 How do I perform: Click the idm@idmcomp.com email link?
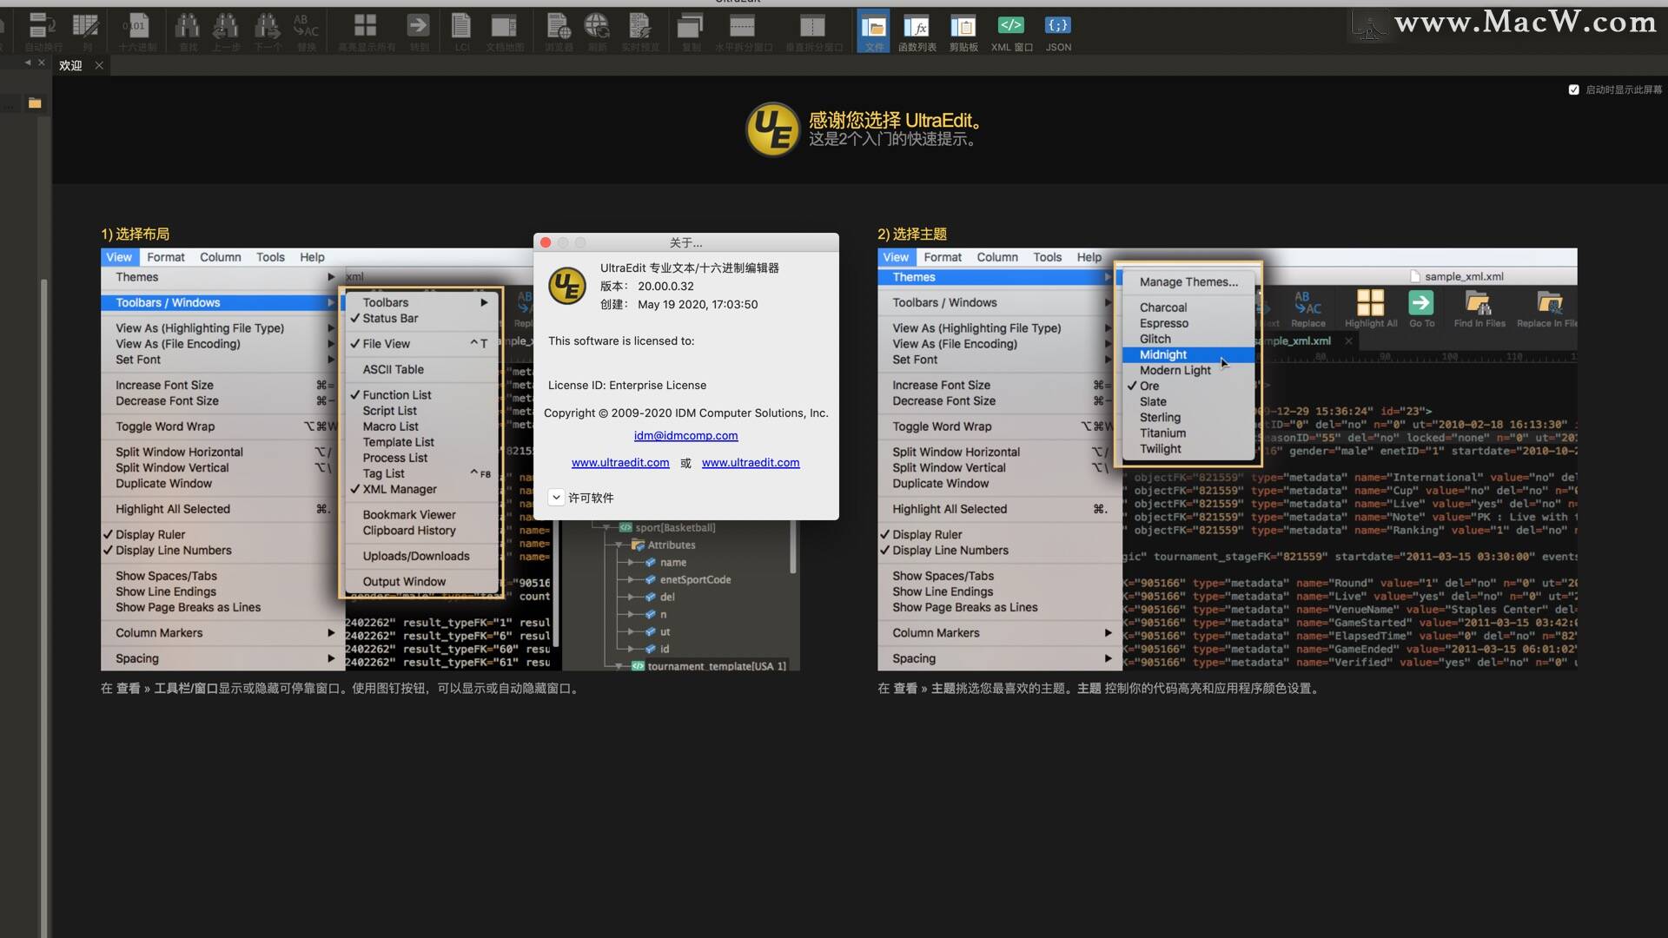point(685,436)
